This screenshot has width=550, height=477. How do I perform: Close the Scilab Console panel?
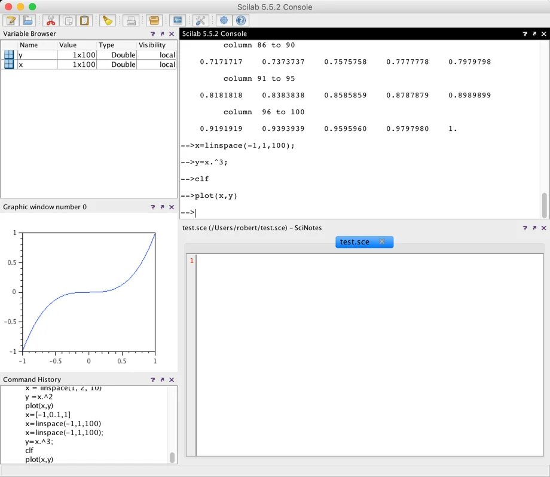[x=543, y=33]
